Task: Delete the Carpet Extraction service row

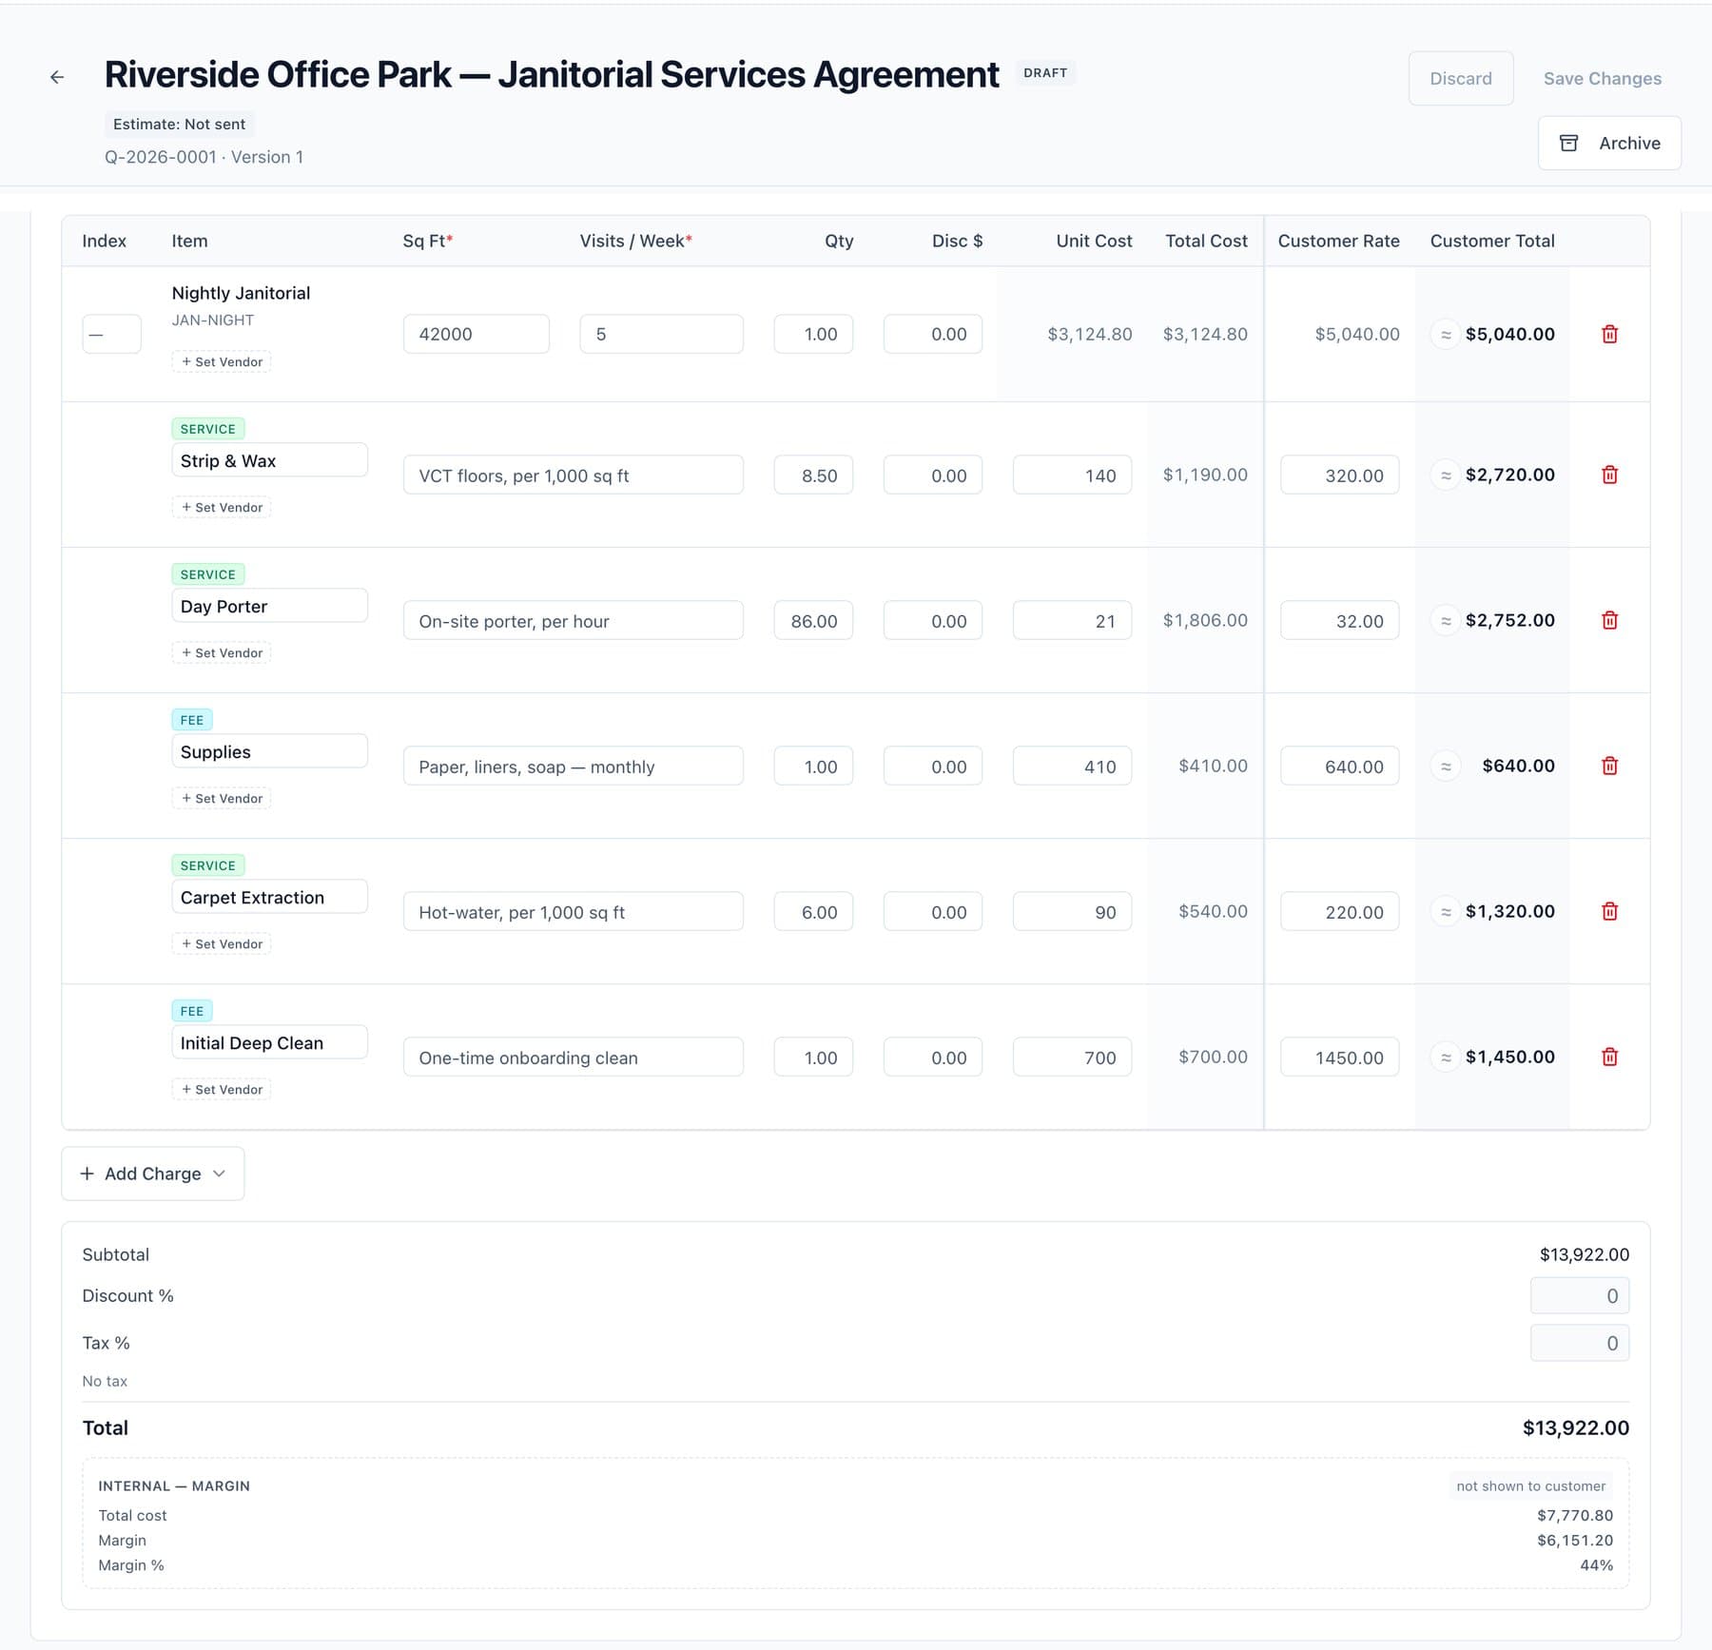Action: point(1609,911)
